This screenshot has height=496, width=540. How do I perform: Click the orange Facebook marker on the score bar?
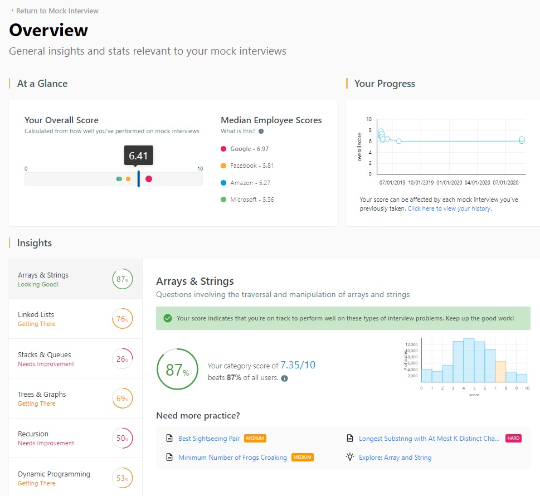128,179
